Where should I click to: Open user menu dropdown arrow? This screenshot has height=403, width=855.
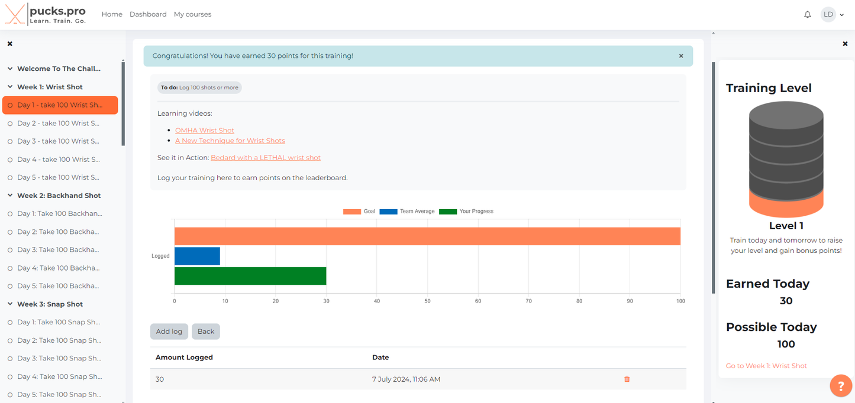click(x=842, y=15)
